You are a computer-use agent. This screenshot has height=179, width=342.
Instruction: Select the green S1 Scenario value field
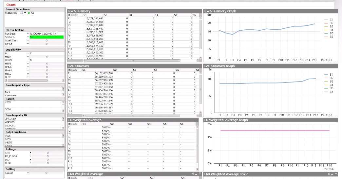[46, 37]
